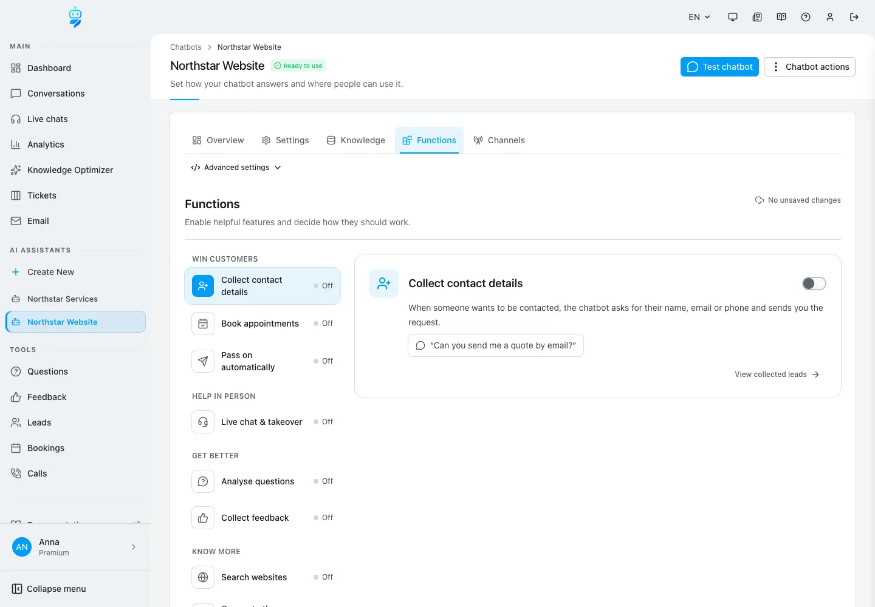Click the "Can you send me a quote by email?" example
Viewport: 875px width, 607px height.
496,345
